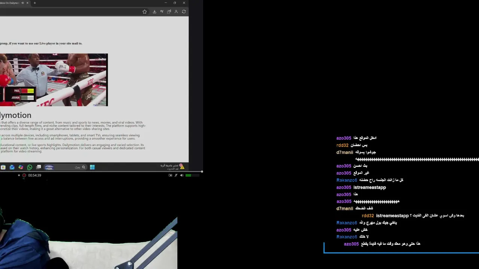Click the 00:54:39 timer

pos(34,175)
